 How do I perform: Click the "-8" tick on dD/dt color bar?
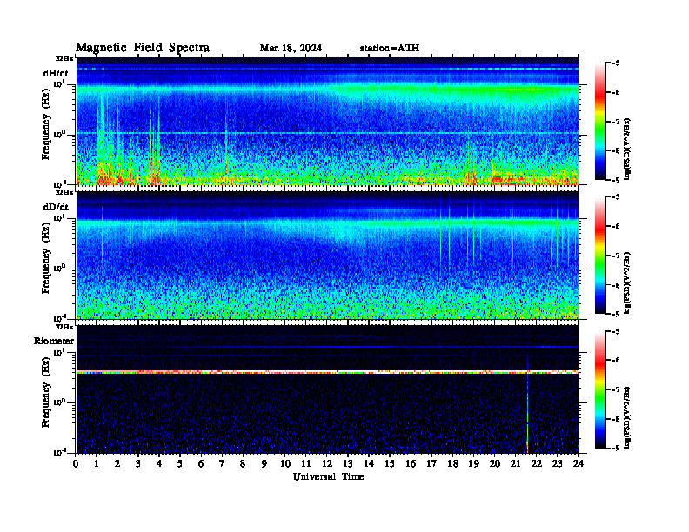(616, 285)
